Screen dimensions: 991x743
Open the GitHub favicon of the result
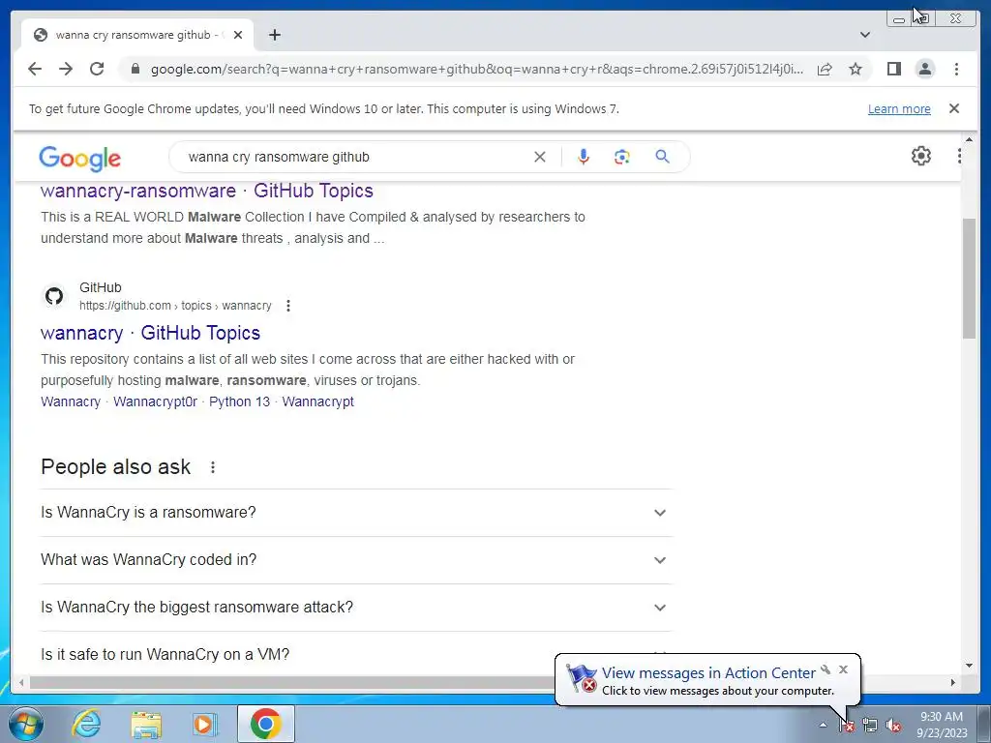(54, 296)
